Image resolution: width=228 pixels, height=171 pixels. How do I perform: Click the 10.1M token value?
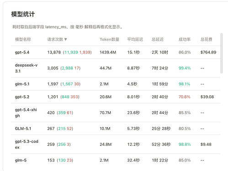tap(105, 129)
